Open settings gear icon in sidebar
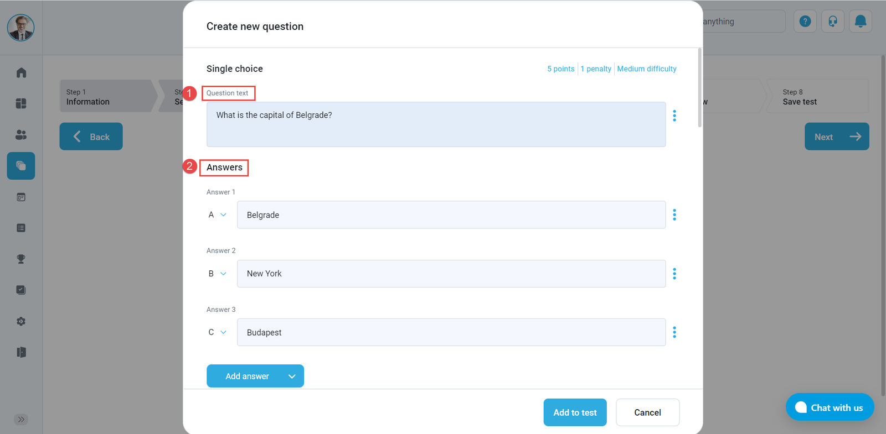 [21, 321]
